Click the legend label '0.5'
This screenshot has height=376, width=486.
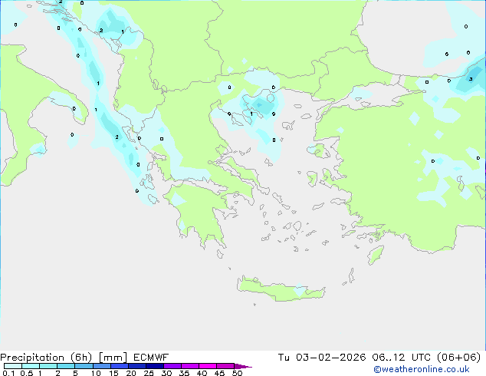coord(26,373)
